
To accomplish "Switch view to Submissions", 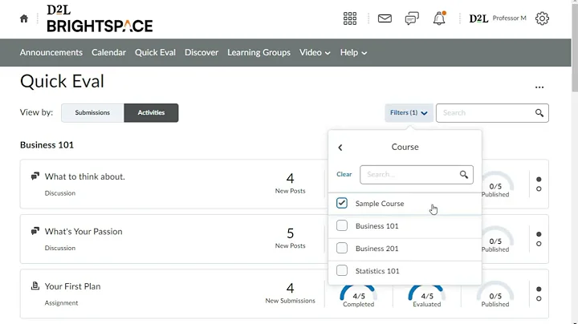I will pos(92,112).
